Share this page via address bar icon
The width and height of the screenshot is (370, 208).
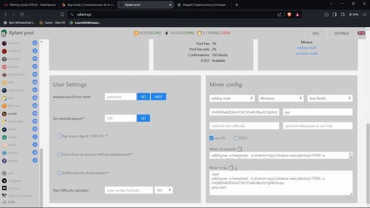(279, 14)
